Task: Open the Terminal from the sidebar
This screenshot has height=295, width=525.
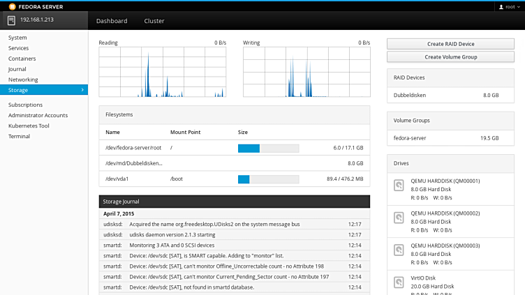Action: coord(19,136)
